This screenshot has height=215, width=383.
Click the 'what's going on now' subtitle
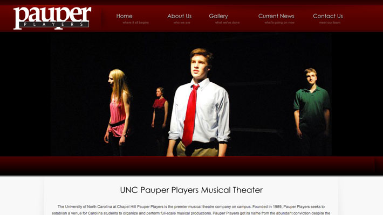pyautogui.click(x=279, y=23)
